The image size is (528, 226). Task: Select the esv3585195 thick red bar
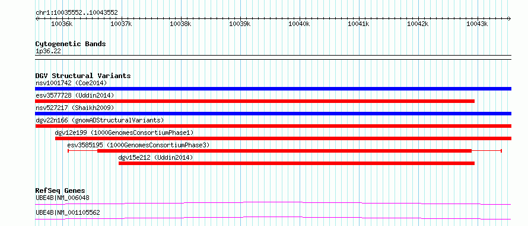(x=285, y=151)
